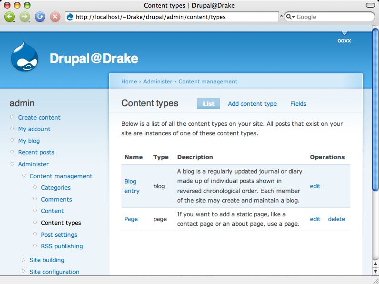The width and height of the screenshot is (379, 284).
Task: Edit the Blog entry content type
Action: tap(315, 186)
